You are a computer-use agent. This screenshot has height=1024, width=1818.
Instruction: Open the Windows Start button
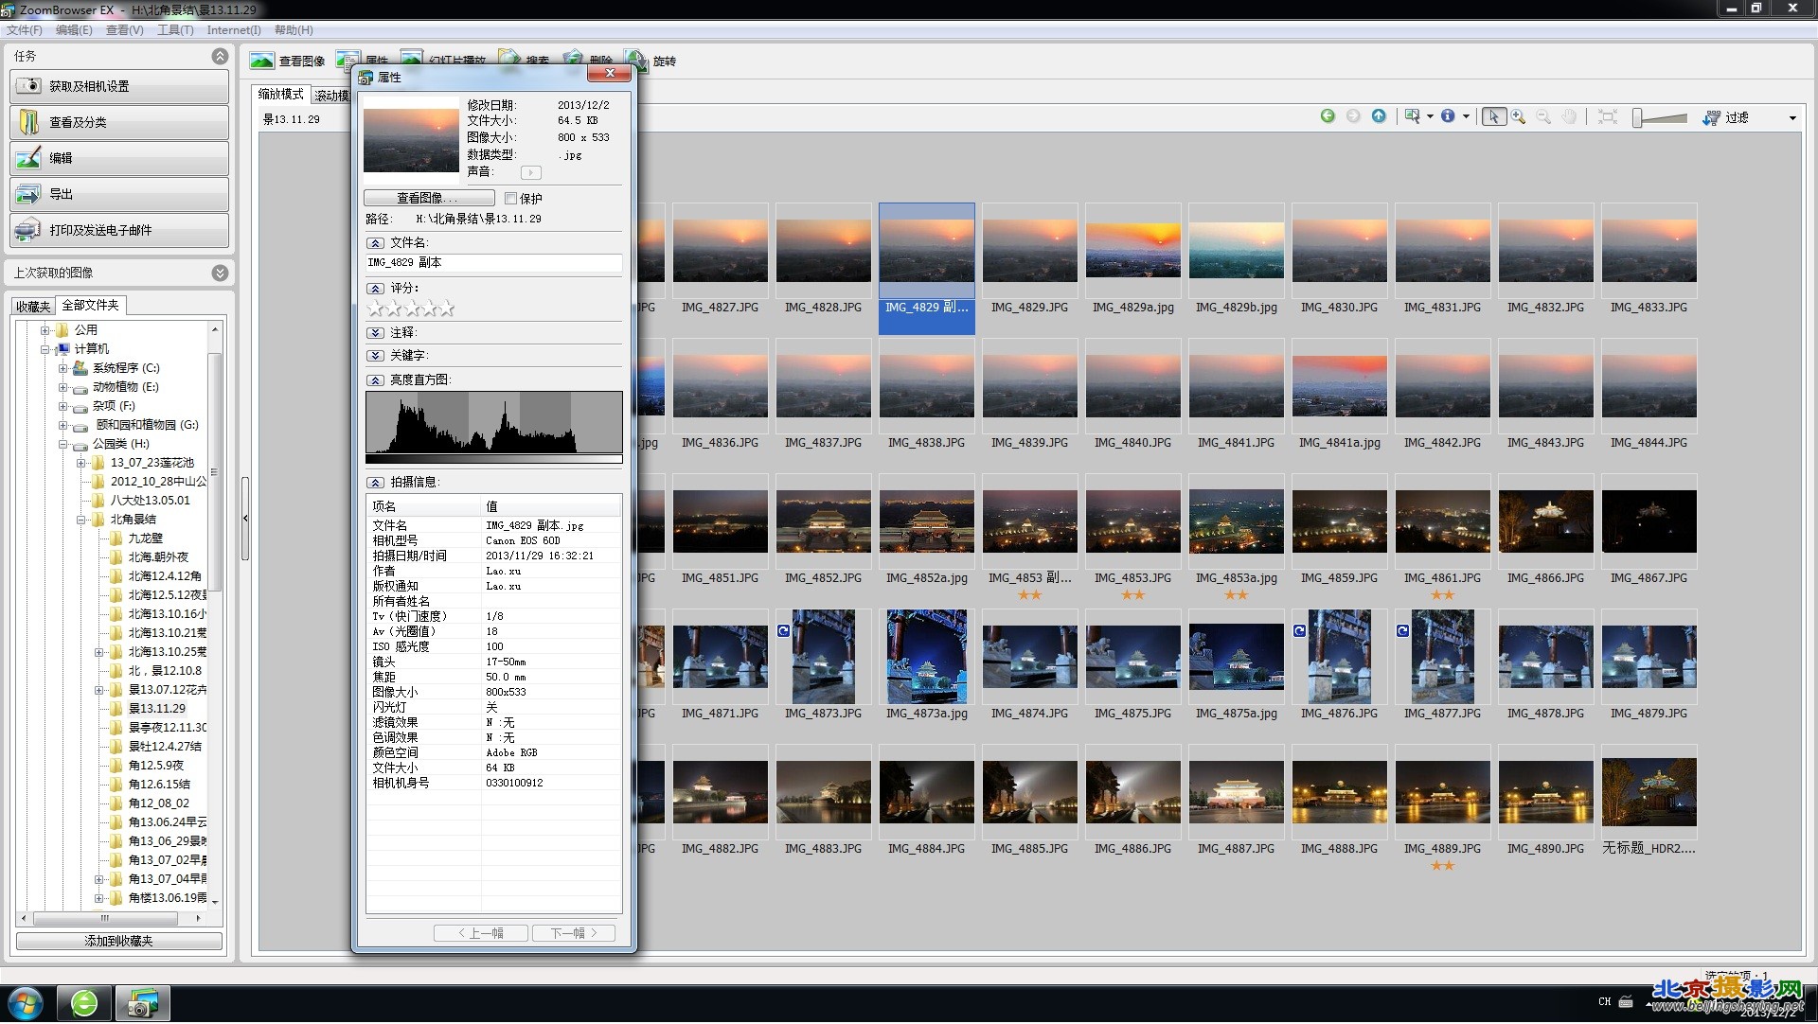click(26, 1003)
